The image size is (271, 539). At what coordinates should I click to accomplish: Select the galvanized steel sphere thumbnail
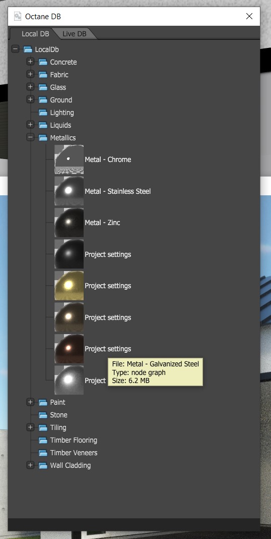69,380
